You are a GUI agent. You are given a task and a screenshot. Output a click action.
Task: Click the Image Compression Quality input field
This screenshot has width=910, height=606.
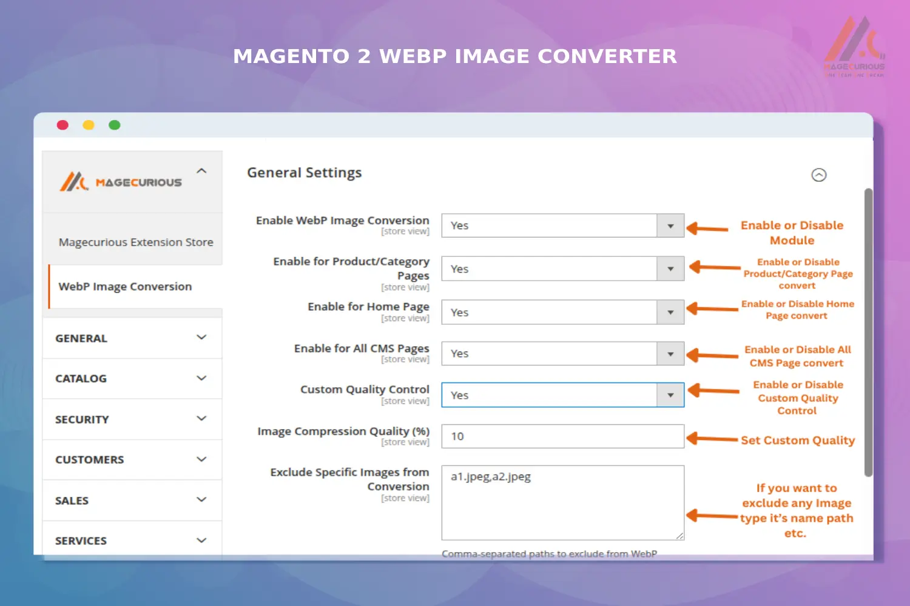point(562,436)
